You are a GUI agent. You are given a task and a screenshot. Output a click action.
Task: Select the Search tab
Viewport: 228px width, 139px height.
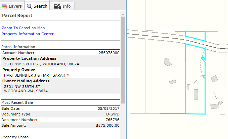37,6
